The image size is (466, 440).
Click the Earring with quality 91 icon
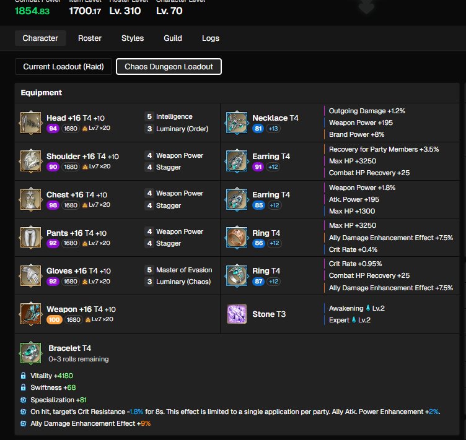click(x=237, y=161)
